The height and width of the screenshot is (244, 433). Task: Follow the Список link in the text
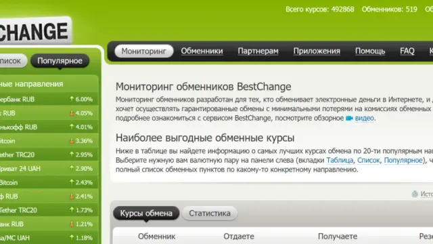[368, 160]
